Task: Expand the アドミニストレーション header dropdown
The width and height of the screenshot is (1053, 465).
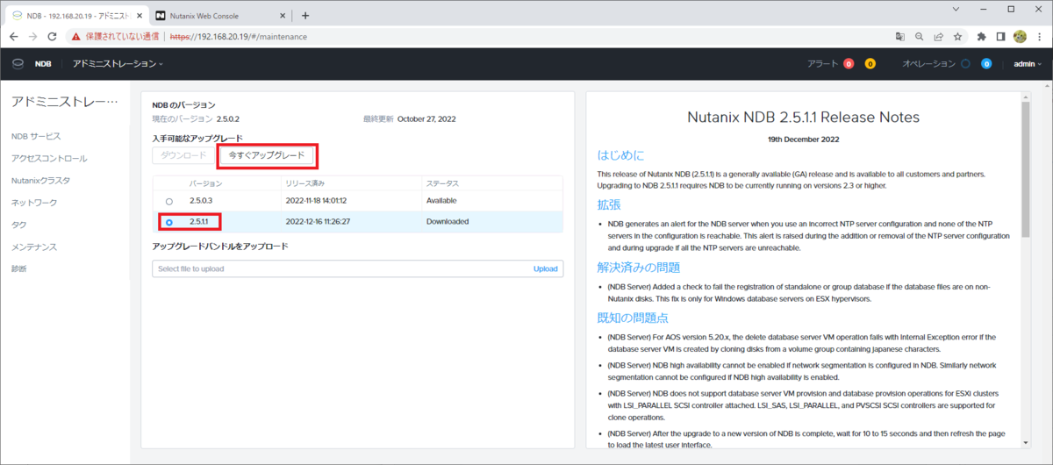Action: [118, 64]
